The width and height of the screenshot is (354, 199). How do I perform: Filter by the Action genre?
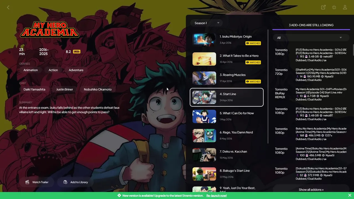[x=53, y=70]
